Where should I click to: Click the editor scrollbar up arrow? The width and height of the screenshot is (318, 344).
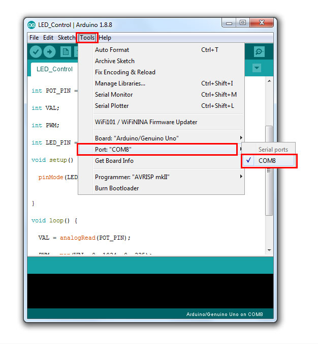tap(269, 81)
